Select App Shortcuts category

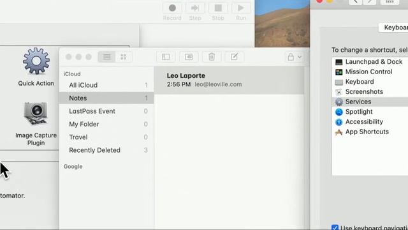[370, 132]
